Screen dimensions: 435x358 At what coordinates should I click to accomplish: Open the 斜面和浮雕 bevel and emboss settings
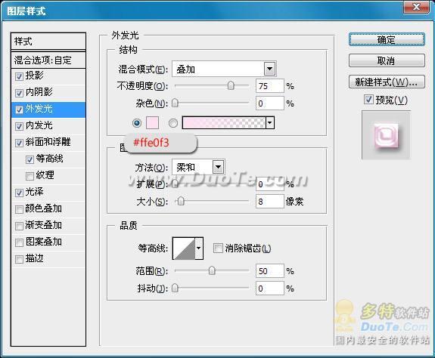48,142
